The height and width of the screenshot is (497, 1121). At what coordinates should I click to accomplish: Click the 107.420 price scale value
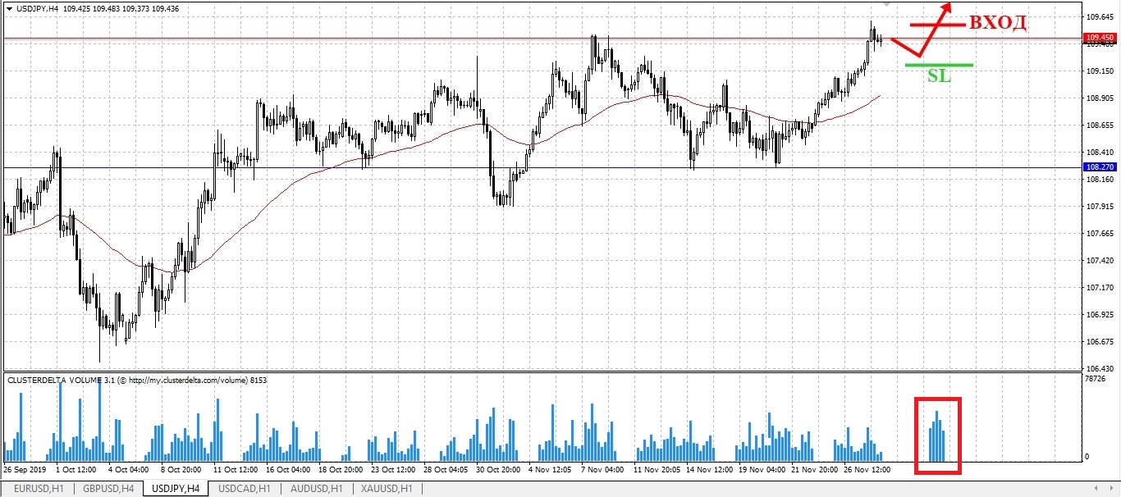point(1100,261)
